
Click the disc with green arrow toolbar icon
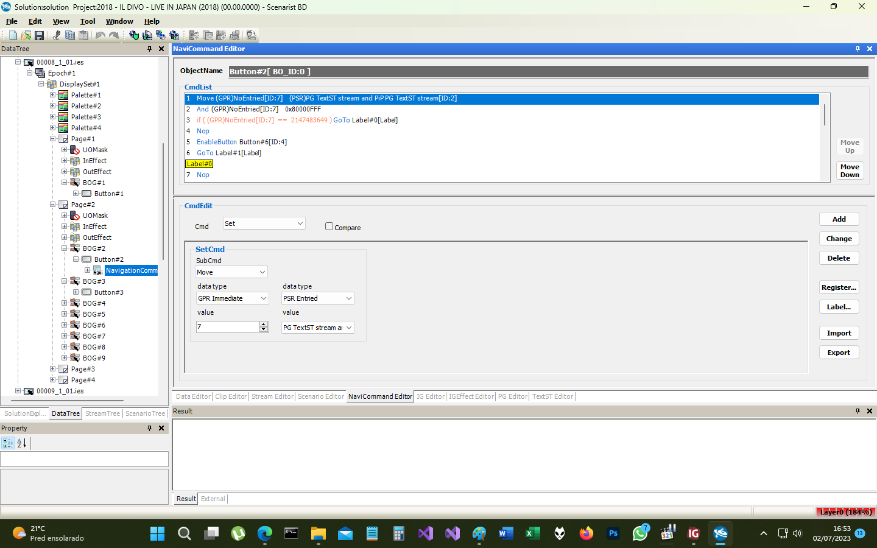click(147, 35)
